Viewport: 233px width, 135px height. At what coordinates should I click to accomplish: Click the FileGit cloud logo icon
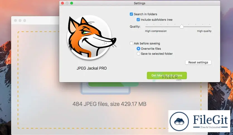coord(179,121)
